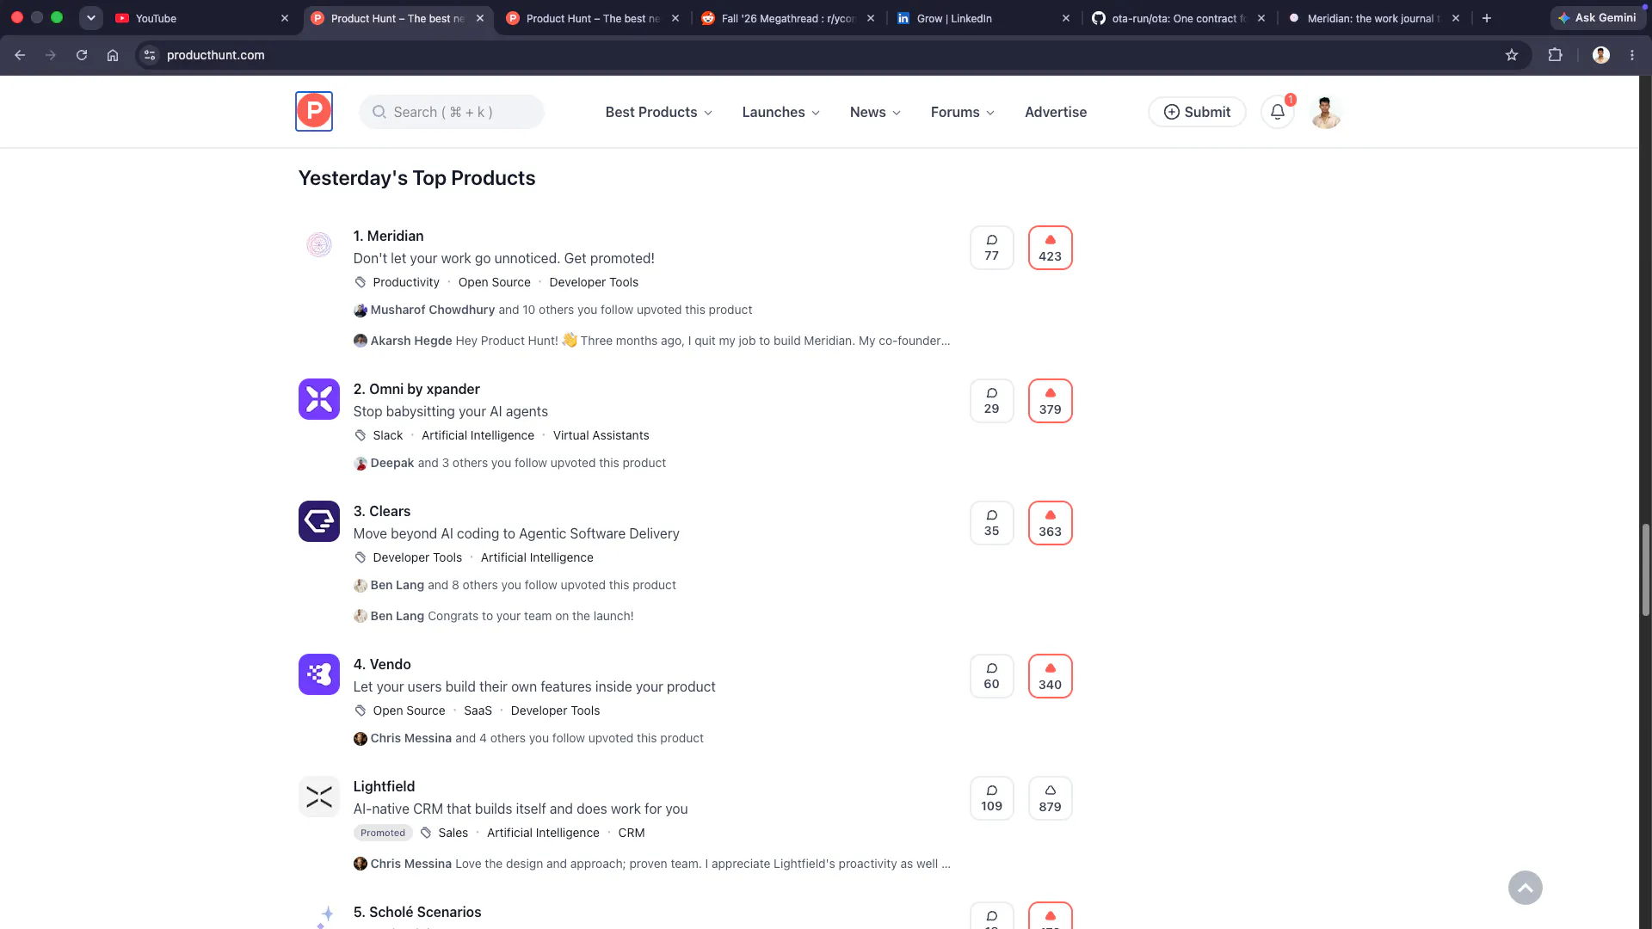Switch to the Meridian work journal tab
This screenshot has width=1652, height=929.
tap(1372, 18)
